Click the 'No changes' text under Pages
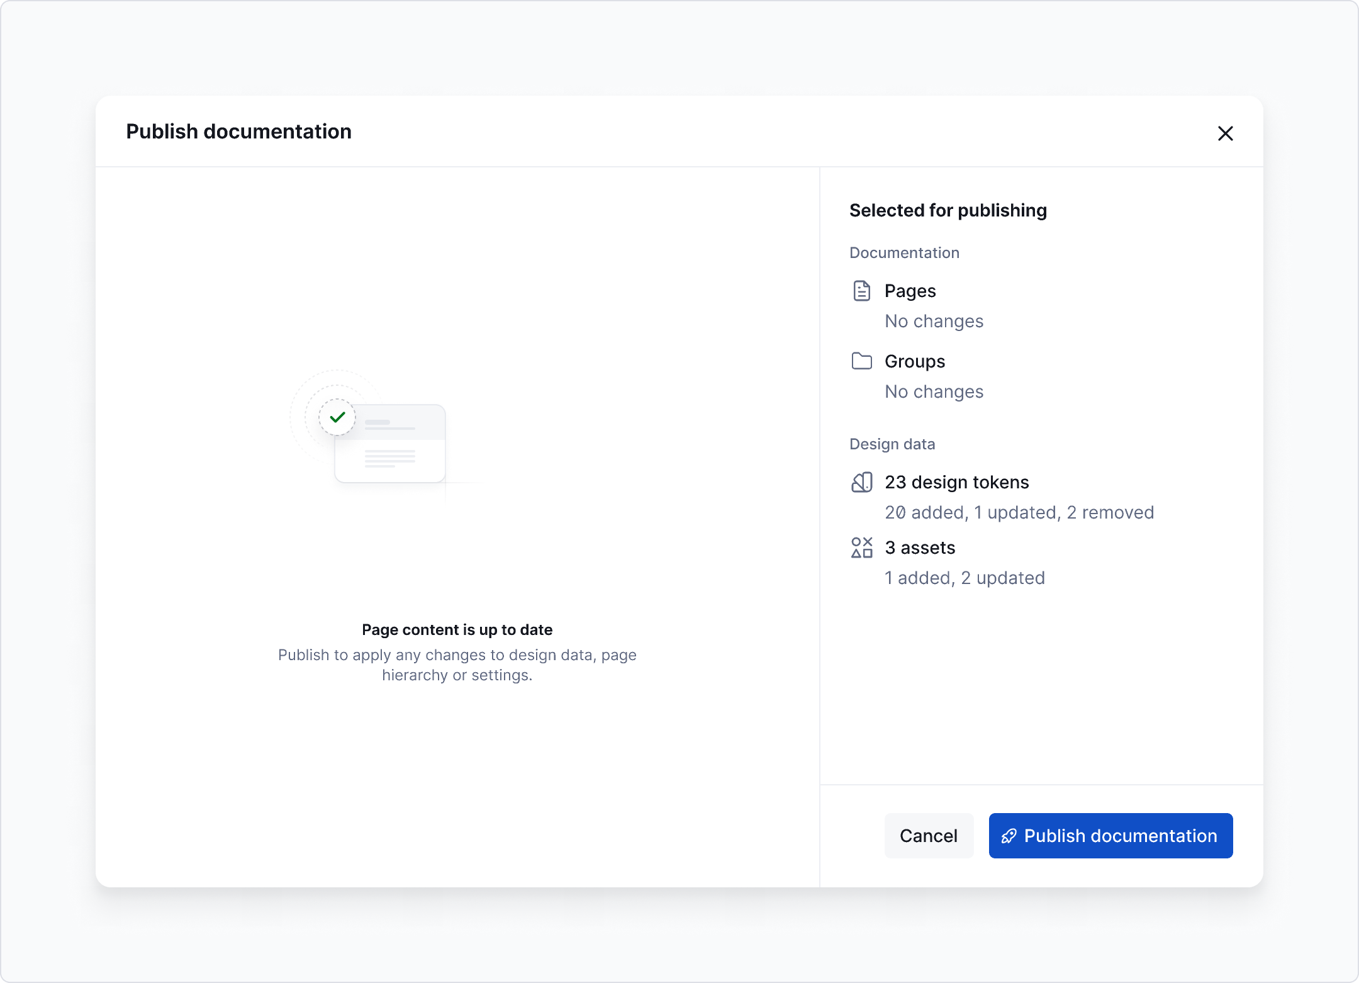 pyautogui.click(x=934, y=321)
